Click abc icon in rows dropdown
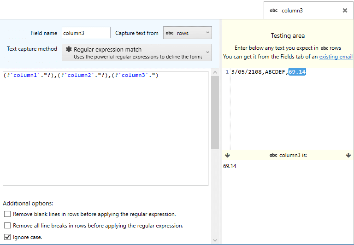 tap(170, 33)
